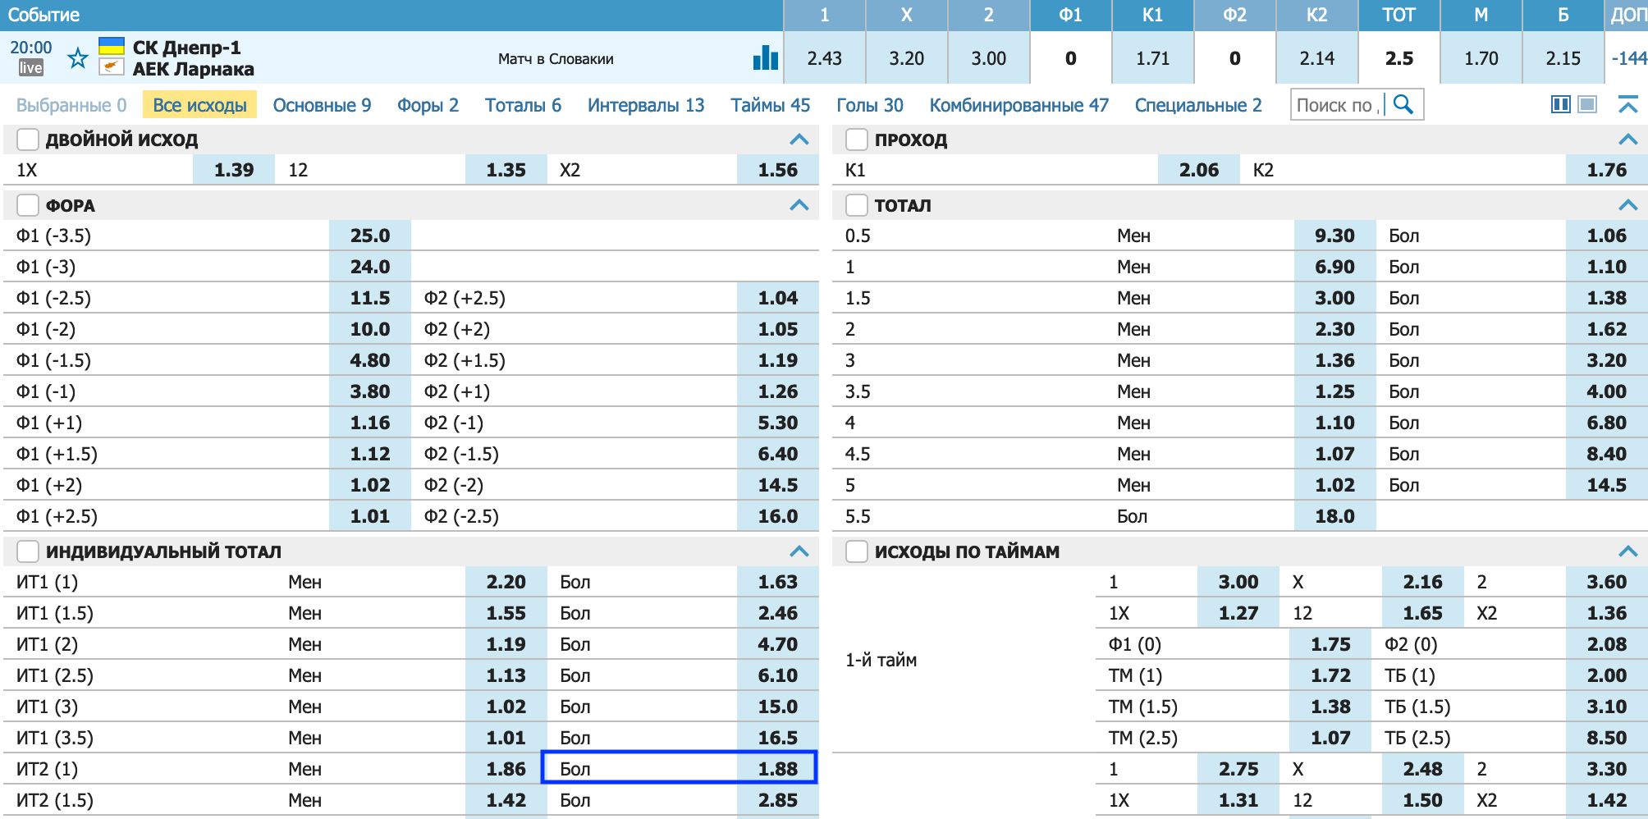This screenshot has width=1648, height=819.
Task: Bet on draw odds 3.20
Action: [906, 58]
